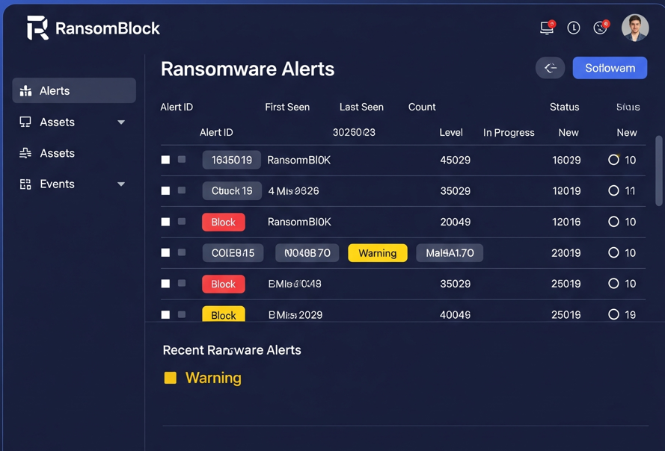Click the Alerts bar chart sidebar icon
This screenshot has height=451, width=665.
coord(25,90)
